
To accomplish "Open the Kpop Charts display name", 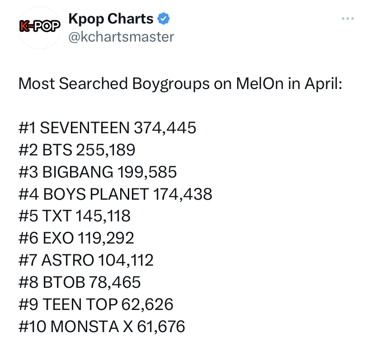I will [111, 19].
